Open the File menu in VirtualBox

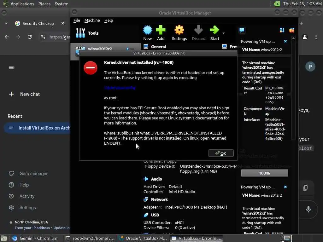click(x=77, y=20)
